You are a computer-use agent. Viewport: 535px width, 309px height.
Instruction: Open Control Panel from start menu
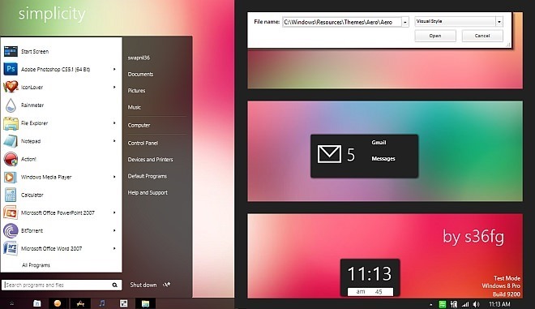(143, 143)
